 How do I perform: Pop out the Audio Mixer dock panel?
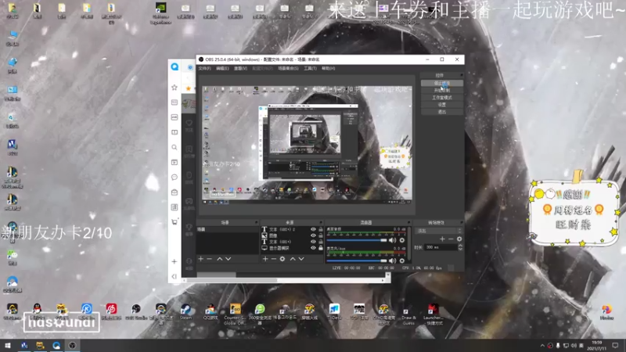[408, 222]
